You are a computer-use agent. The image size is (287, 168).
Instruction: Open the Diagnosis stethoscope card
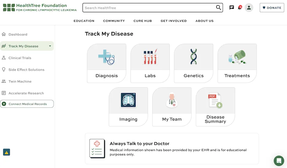(107, 63)
